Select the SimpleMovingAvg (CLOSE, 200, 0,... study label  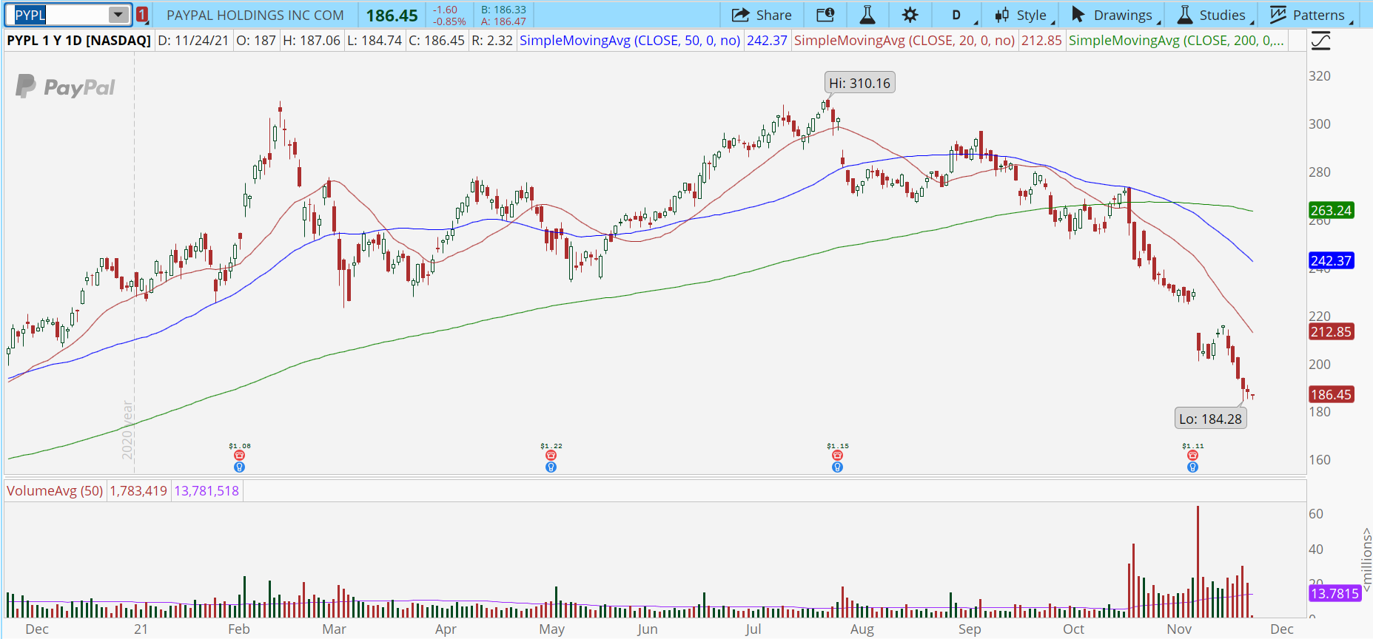(x=1176, y=41)
